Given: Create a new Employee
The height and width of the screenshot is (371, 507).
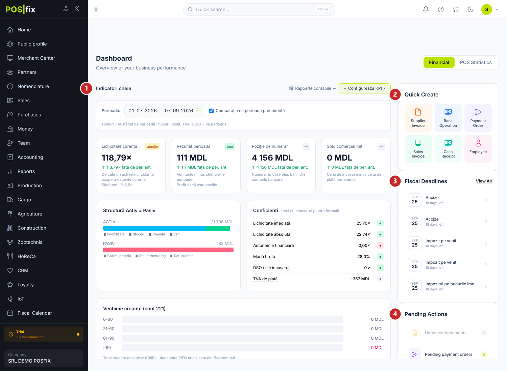Looking at the screenshot, I should pos(478,149).
